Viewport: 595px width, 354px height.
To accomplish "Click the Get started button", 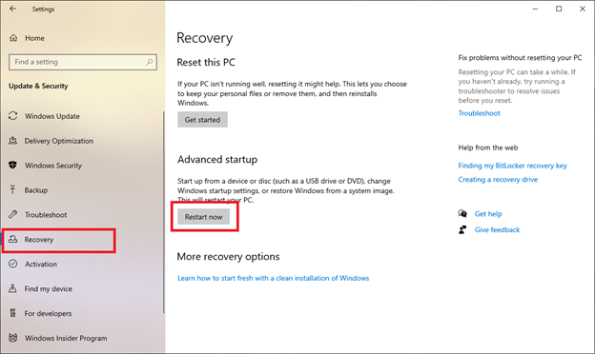I will coord(203,120).
